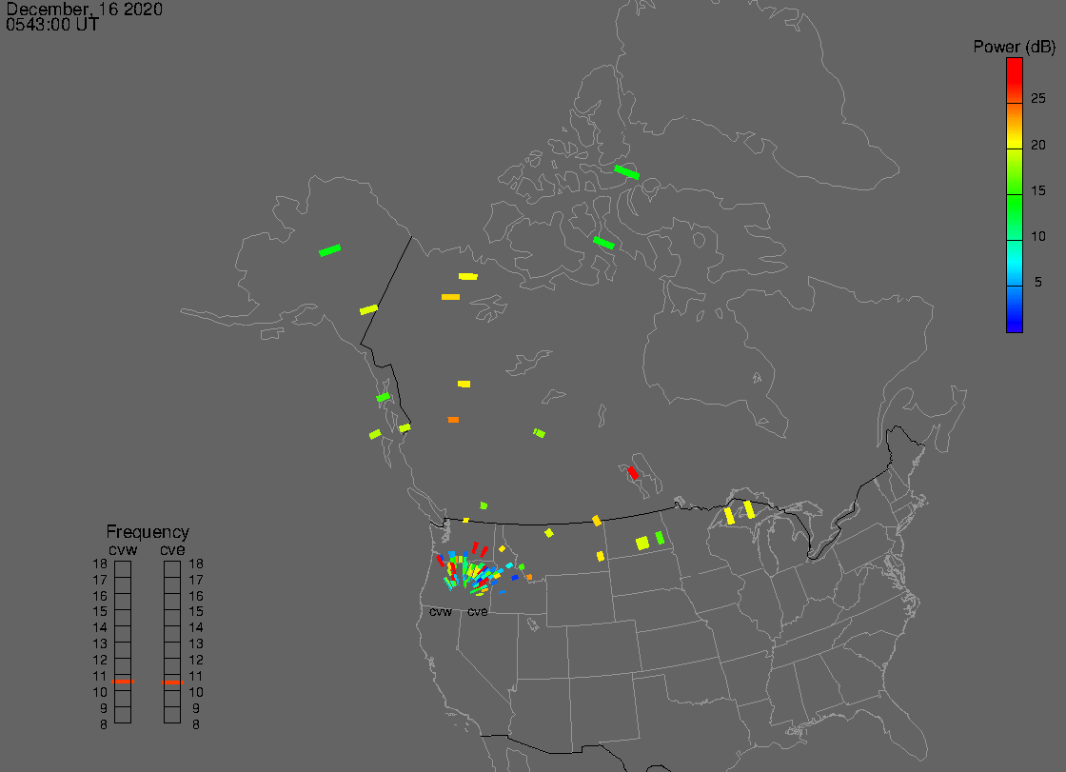Click the red marker on cve frequency bar

point(172,683)
